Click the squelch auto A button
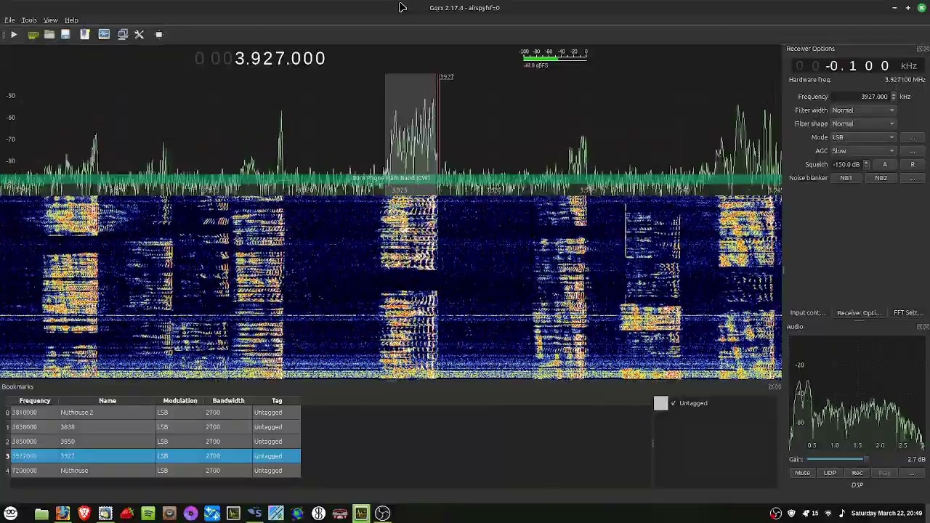The width and height of the screenshot is (930, 523). 884,165
